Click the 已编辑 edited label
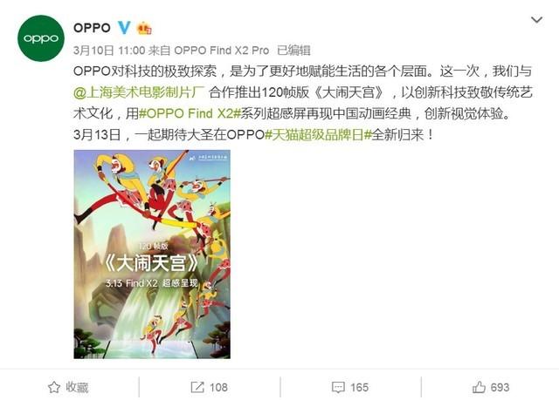The width and height of the screenshot is (559, 400). point(293,51)
